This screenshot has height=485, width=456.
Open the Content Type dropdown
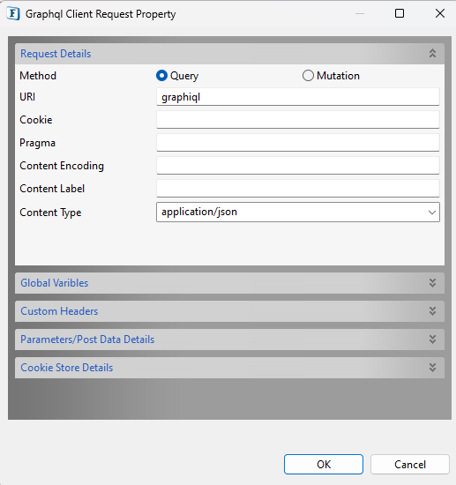(x=298, y=213)
